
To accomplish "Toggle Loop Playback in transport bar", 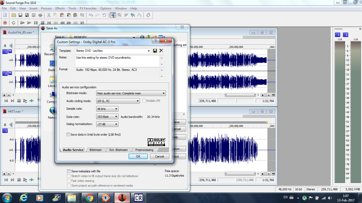I will pos(14,23).
